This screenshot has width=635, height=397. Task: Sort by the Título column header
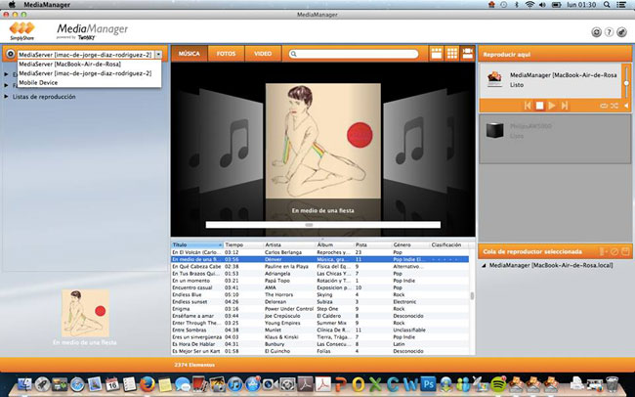(x=196, y=244)
